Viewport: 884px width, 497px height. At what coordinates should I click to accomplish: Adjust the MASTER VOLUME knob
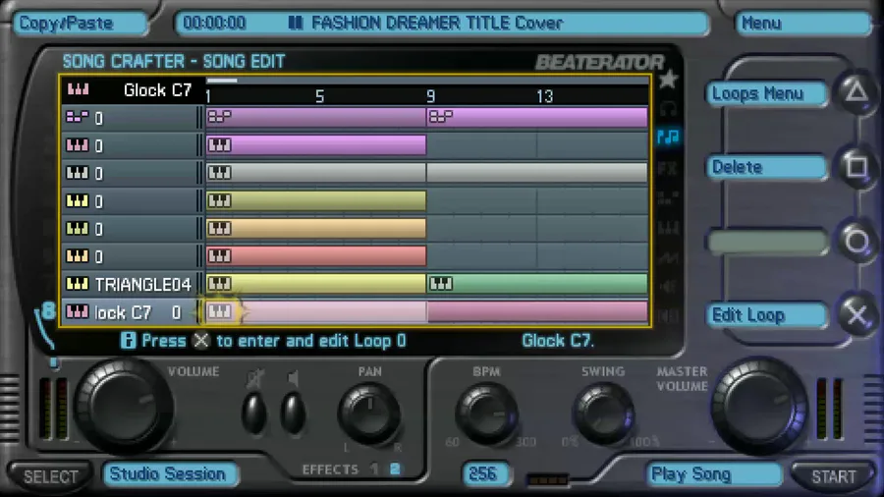point(759,405)
